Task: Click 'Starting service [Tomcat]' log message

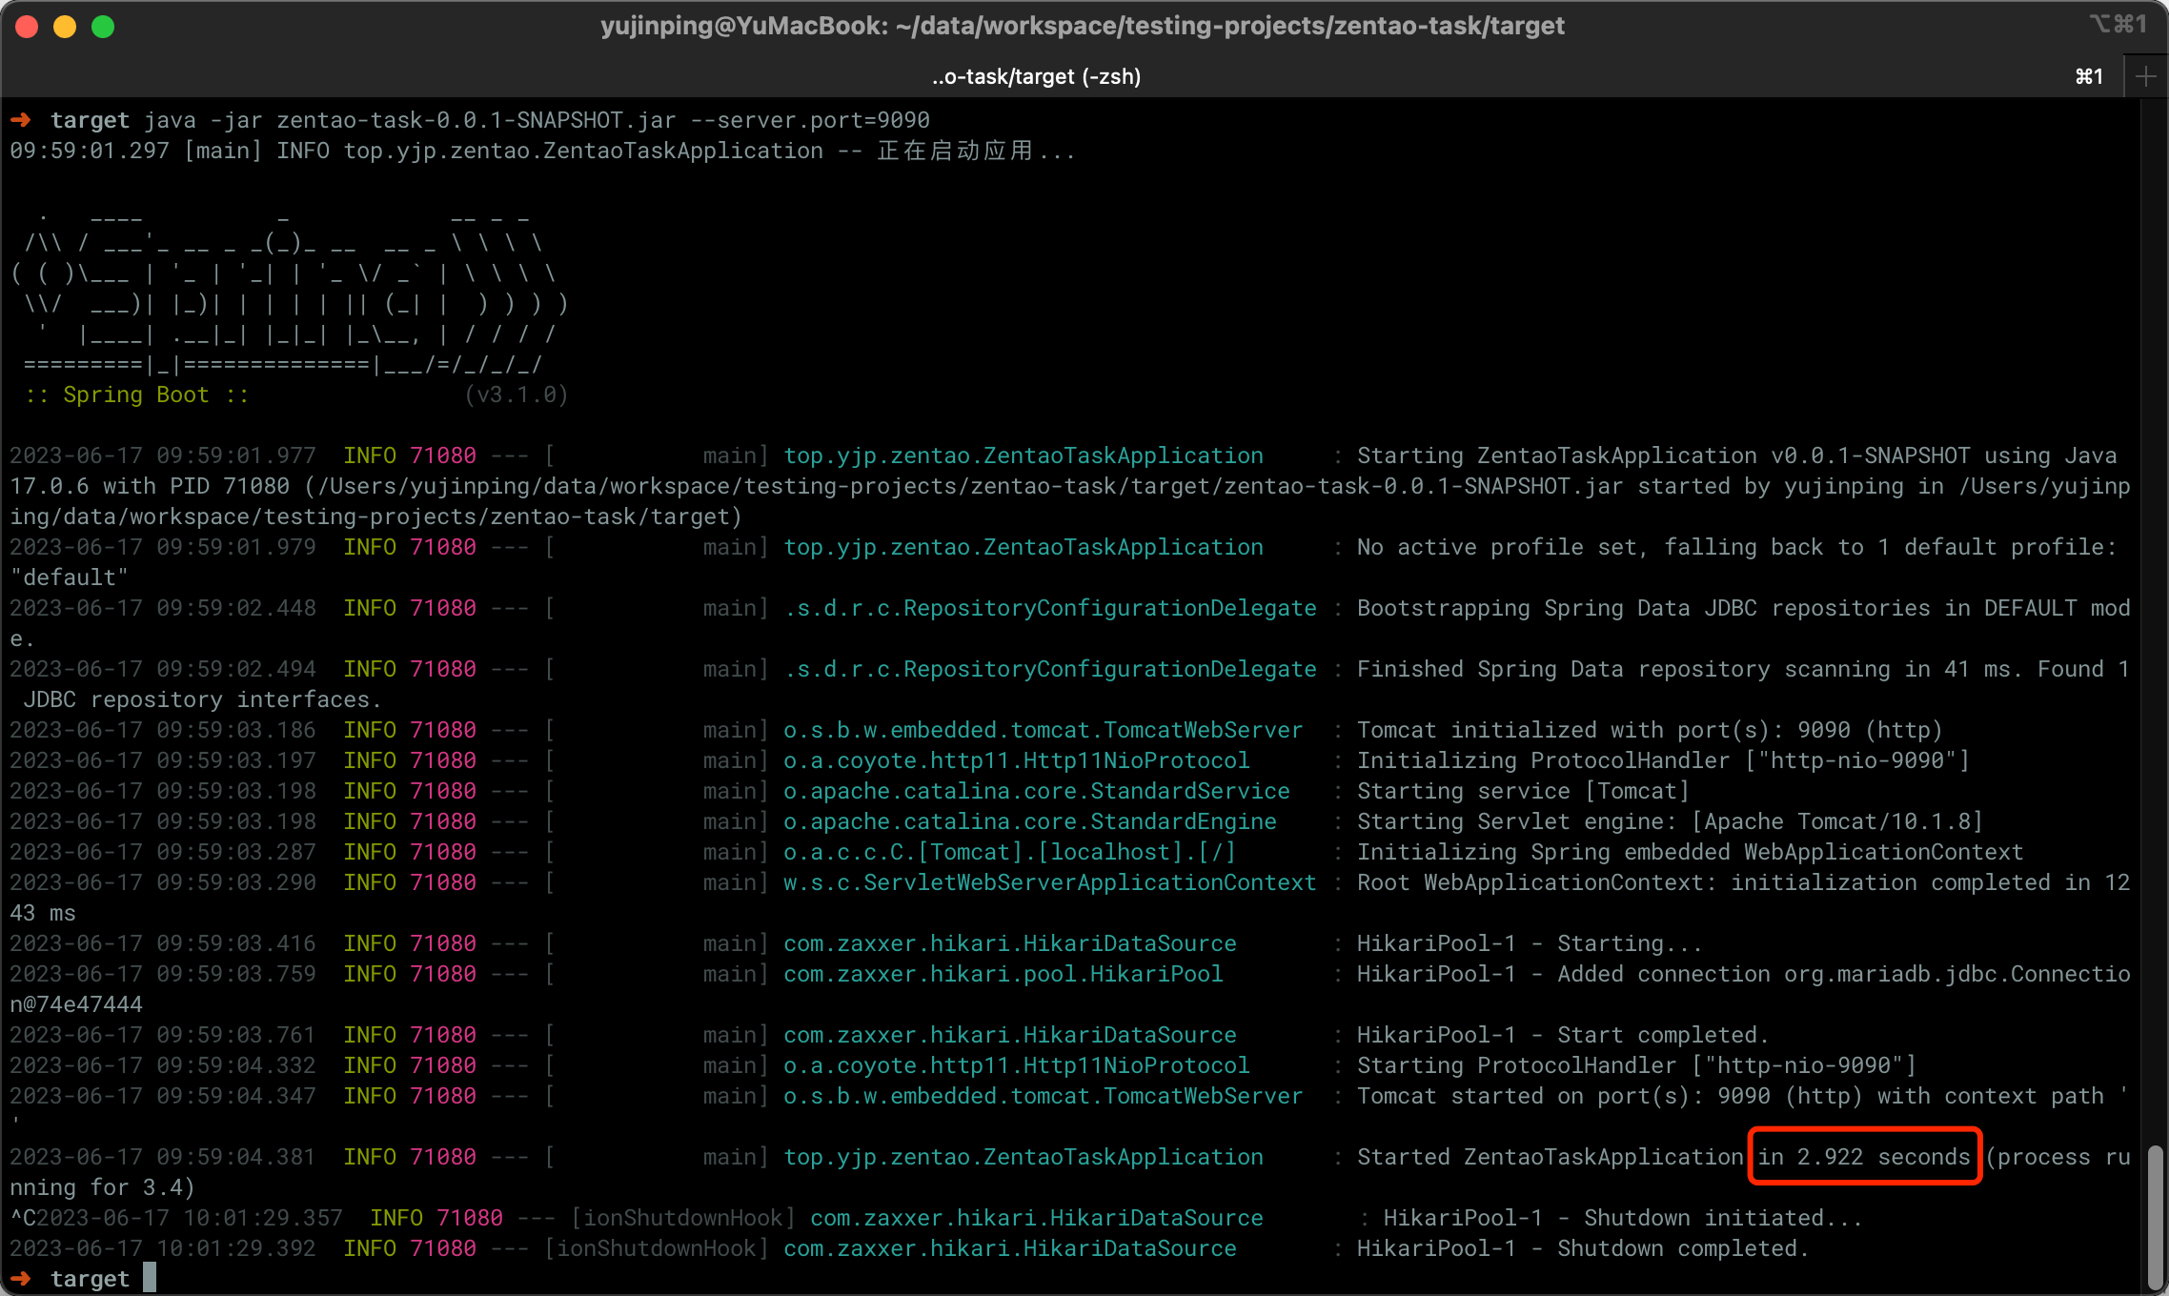Action: point(1523,791)
